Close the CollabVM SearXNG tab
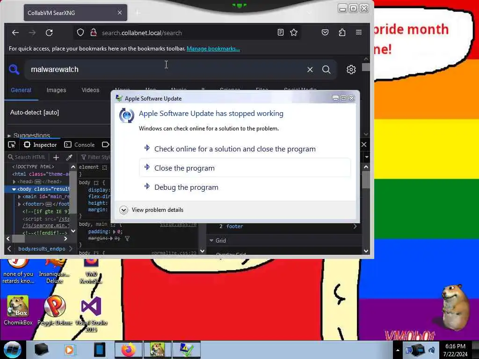 [x=120, y=13]
